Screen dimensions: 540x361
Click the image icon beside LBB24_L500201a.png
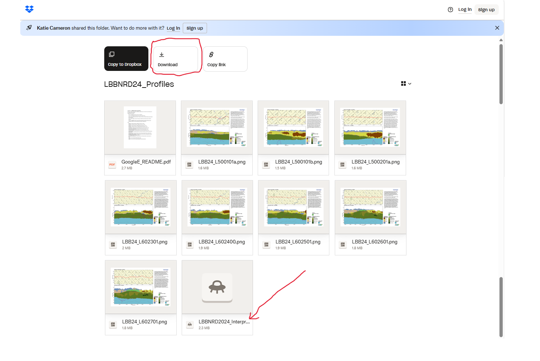pyautogui.click(x=342, y=165)
